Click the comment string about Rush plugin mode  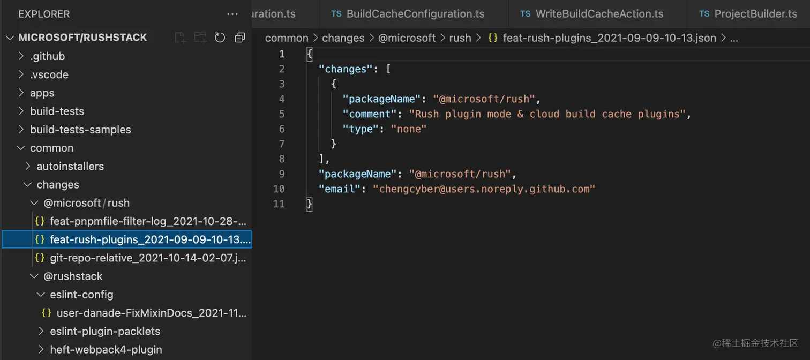547,114
